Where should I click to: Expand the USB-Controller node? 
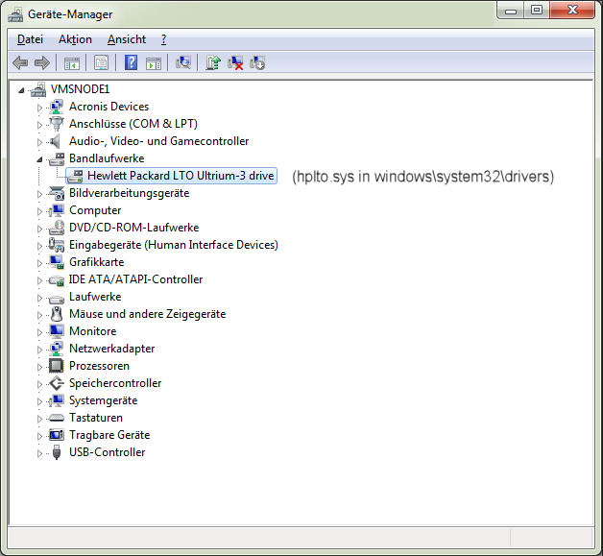(x=40, y=452)
